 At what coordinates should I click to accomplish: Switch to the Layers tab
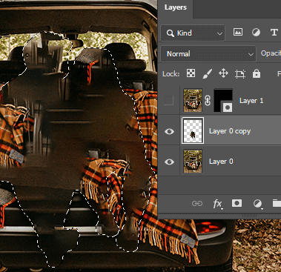[176, 7]
